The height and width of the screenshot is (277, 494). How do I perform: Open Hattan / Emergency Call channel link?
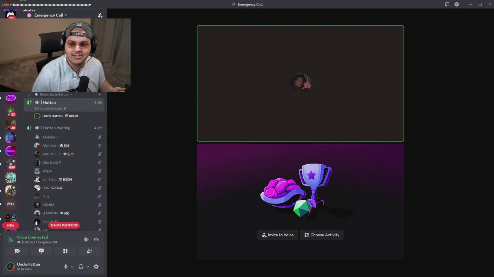[x=37, y=242]
